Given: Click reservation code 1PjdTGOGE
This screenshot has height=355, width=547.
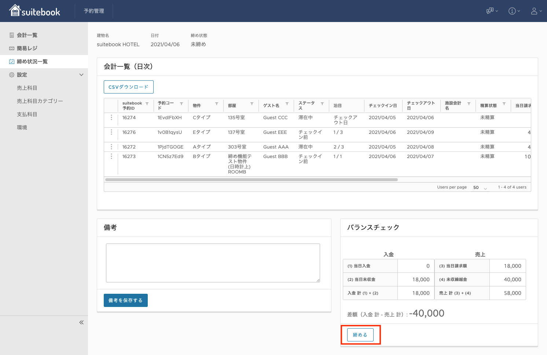Looking at the screenshot, I should [x=170, y=147].
